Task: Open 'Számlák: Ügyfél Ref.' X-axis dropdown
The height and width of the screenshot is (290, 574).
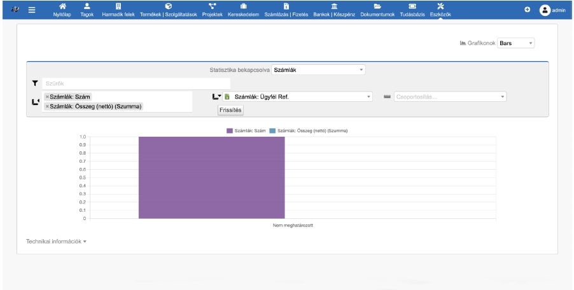Action: 299,97
